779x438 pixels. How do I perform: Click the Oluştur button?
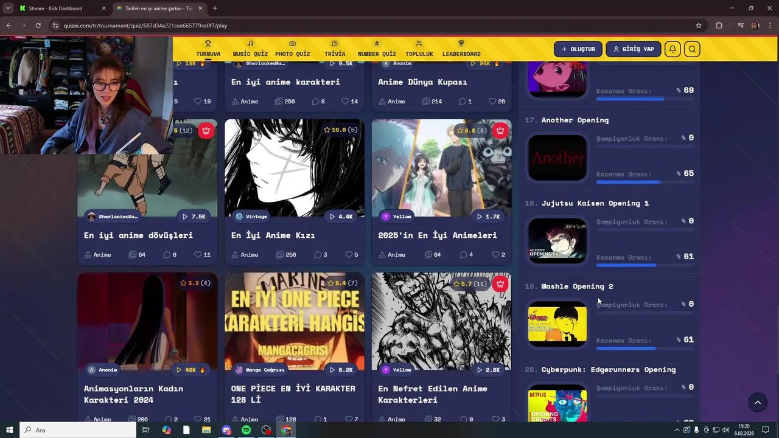pyautogui.click(x=578, y=49)
